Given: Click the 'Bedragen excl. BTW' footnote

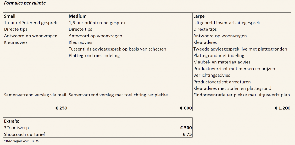Looking at the screenshot, I should (x=22, y=141).
